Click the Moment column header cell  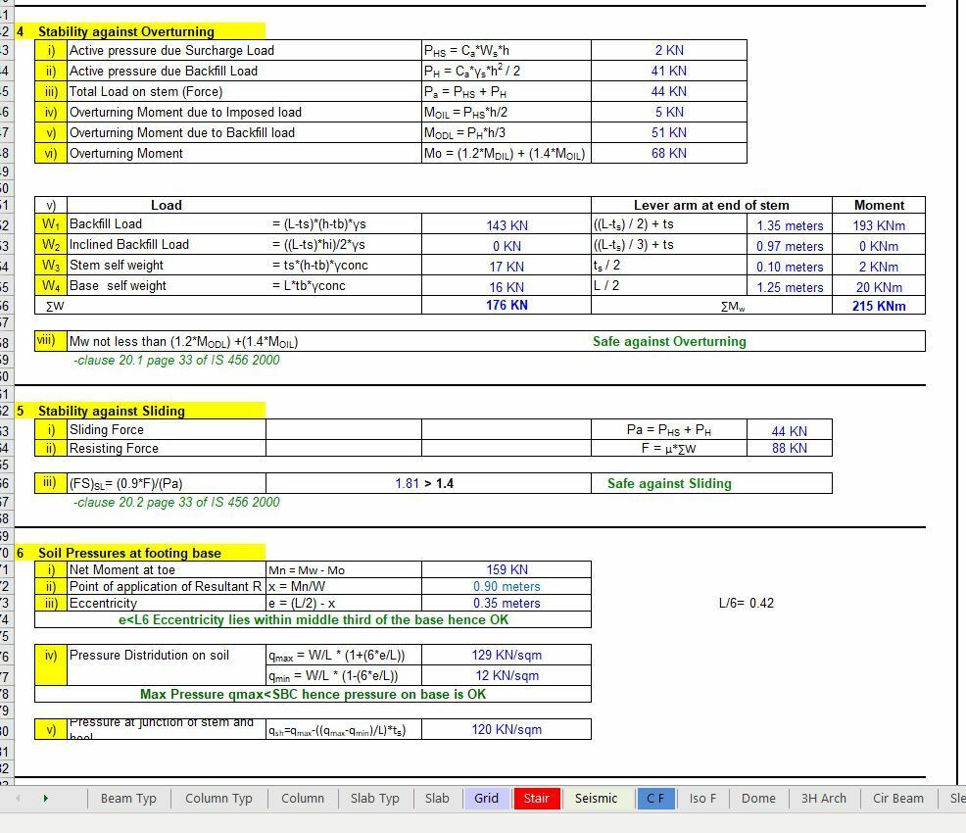click(x=879, y=205)
